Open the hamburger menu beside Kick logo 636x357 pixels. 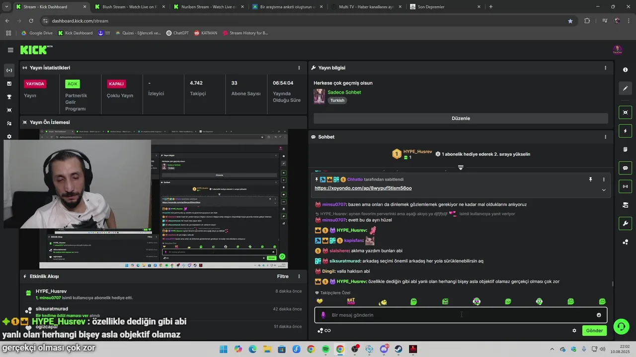click(x=10, y=50)
